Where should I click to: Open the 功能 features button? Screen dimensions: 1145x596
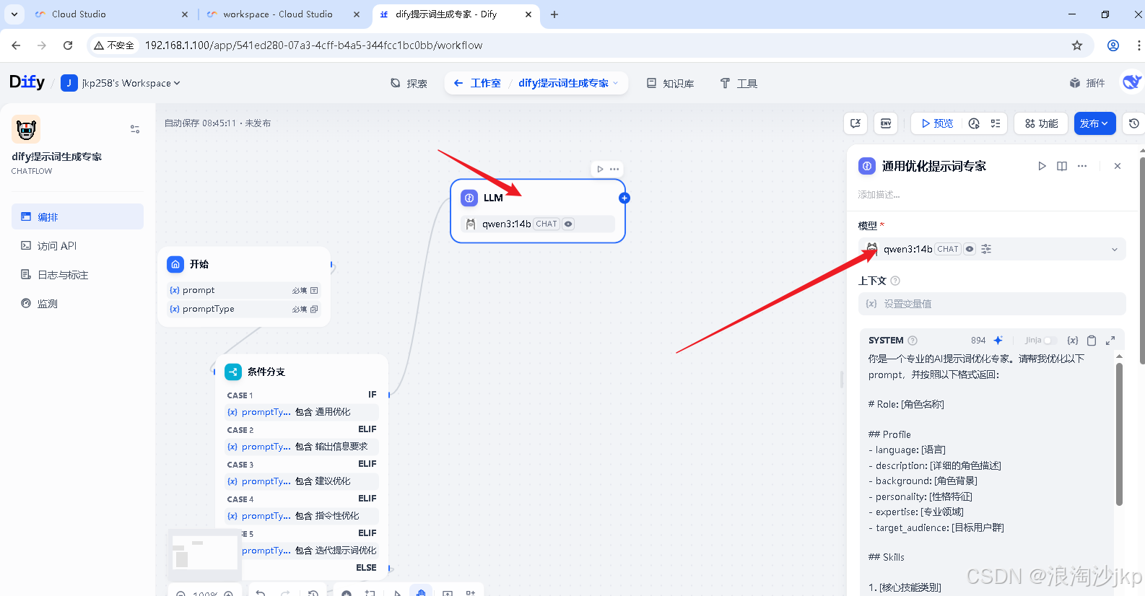tap(1041, 123)
